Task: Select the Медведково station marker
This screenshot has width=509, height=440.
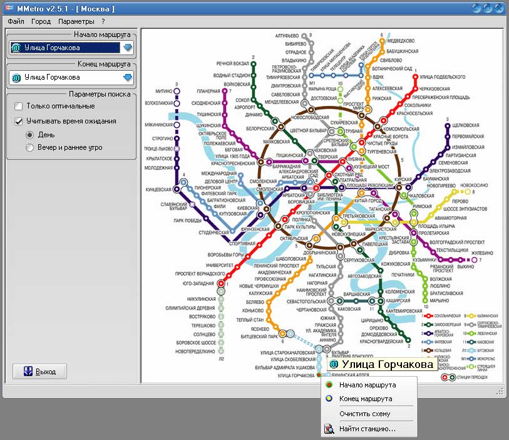Action: point(382,41)
